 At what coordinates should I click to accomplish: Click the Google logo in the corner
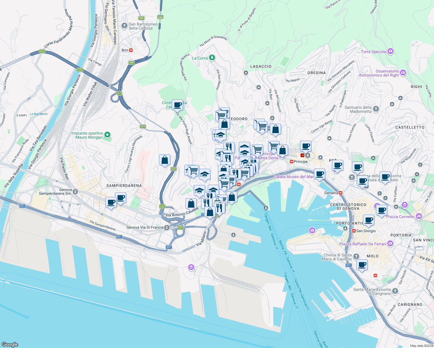point(10,345)
